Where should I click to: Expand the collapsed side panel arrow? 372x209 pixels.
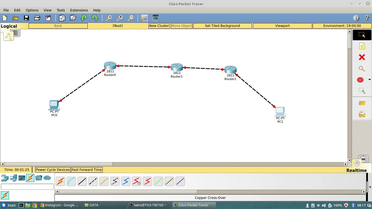(x=370, y=187)
